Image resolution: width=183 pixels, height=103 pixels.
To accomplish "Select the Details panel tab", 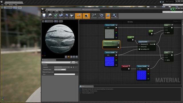I will click(49, 60).
